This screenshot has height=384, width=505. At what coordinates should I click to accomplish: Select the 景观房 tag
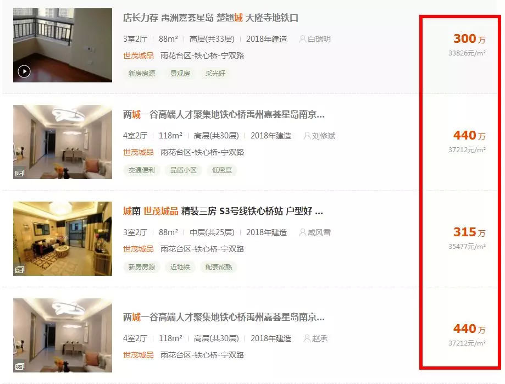pos(180,74)
